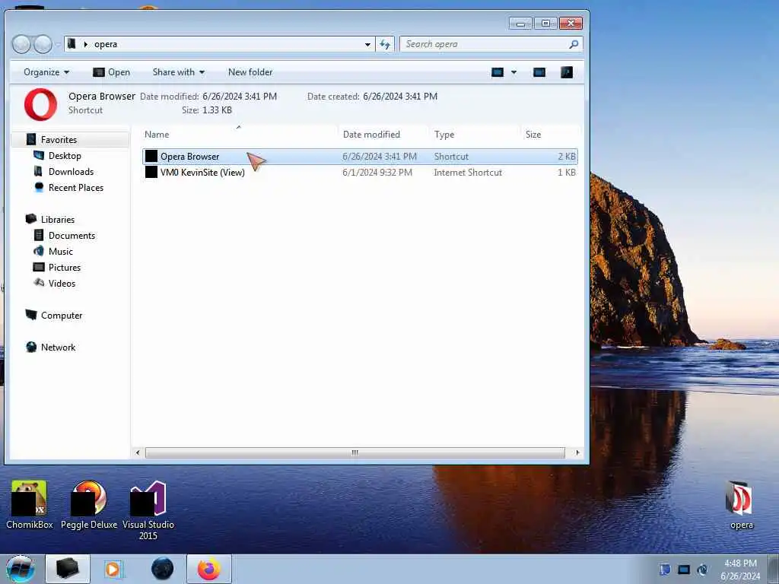Select the Peggle Deluxe desktop icon
779x584 pixels.
(89, 505)
